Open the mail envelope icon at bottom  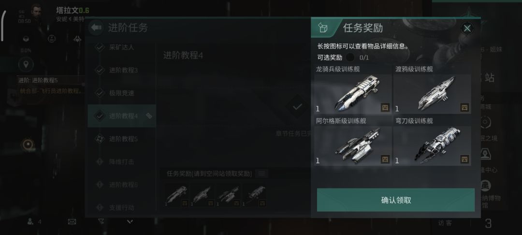[72, 221]
